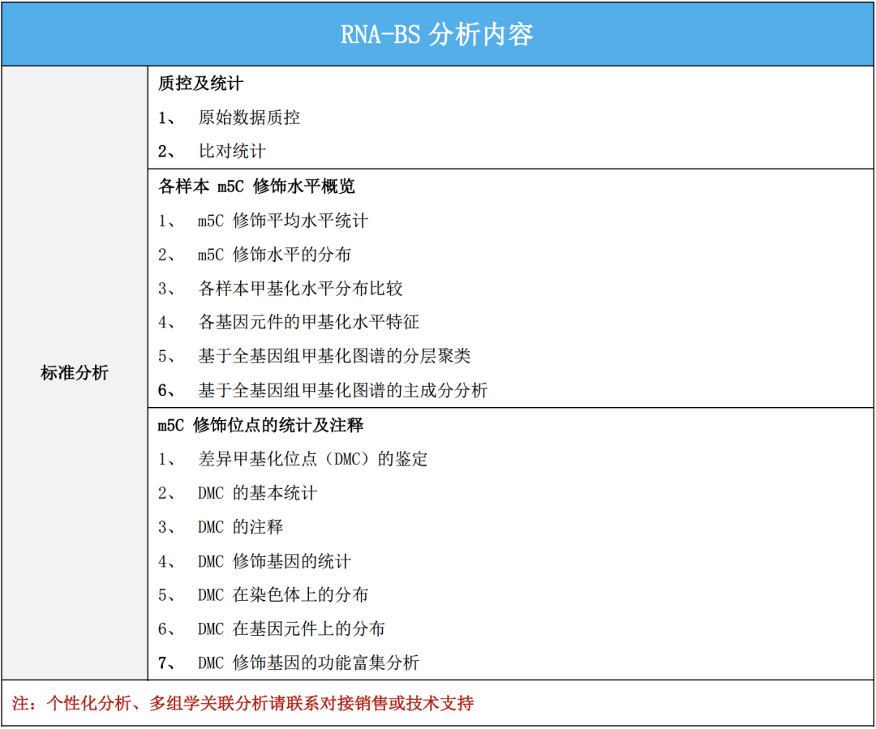Click the item 'm5C 修饰平均水平统计'
The image size is (876, 729).
283,221
